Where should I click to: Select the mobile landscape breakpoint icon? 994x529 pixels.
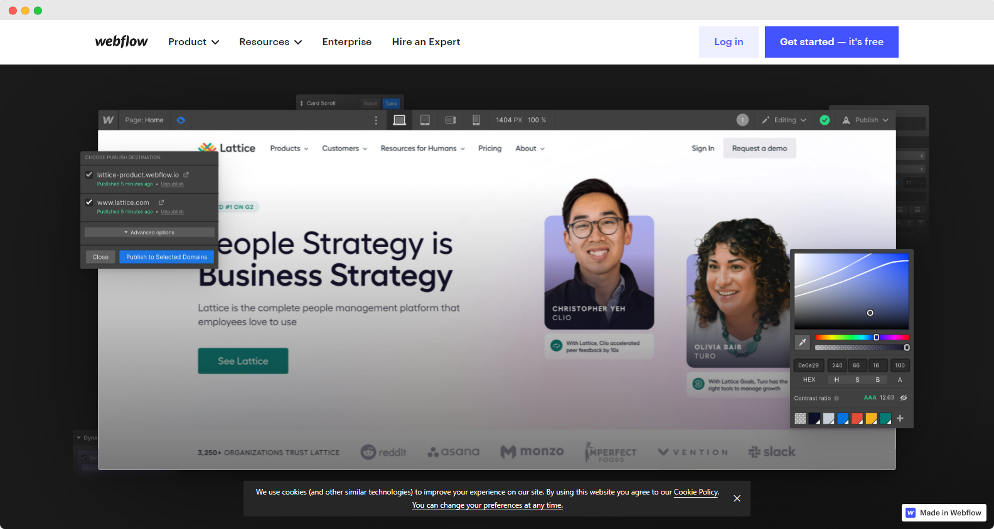coord(451,120)
